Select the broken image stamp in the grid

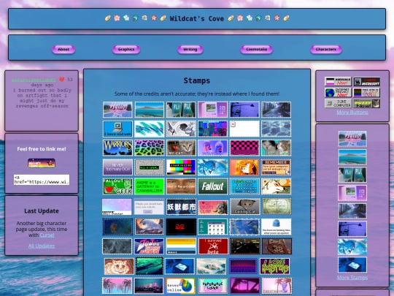pos(244,129)
